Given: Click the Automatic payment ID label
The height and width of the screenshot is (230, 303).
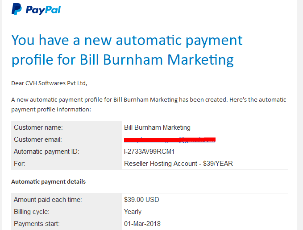Looking at the screenshot, I should (46, 152).
